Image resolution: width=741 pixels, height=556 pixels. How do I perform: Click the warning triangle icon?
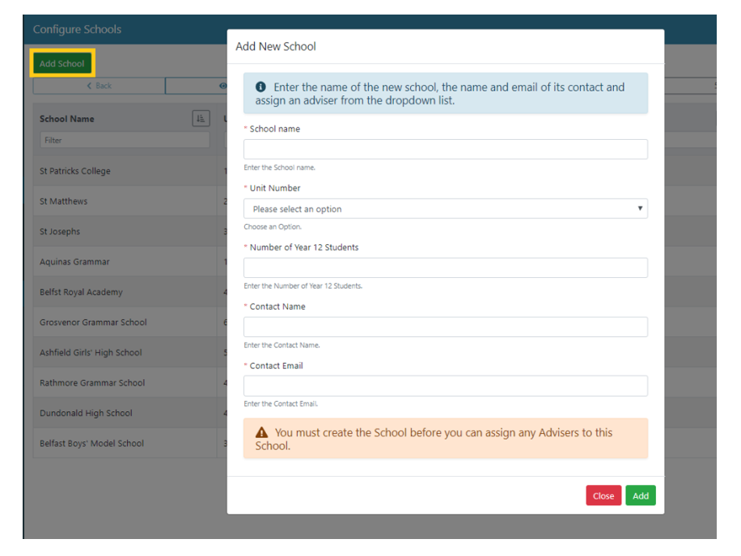[x=261, y=432]
